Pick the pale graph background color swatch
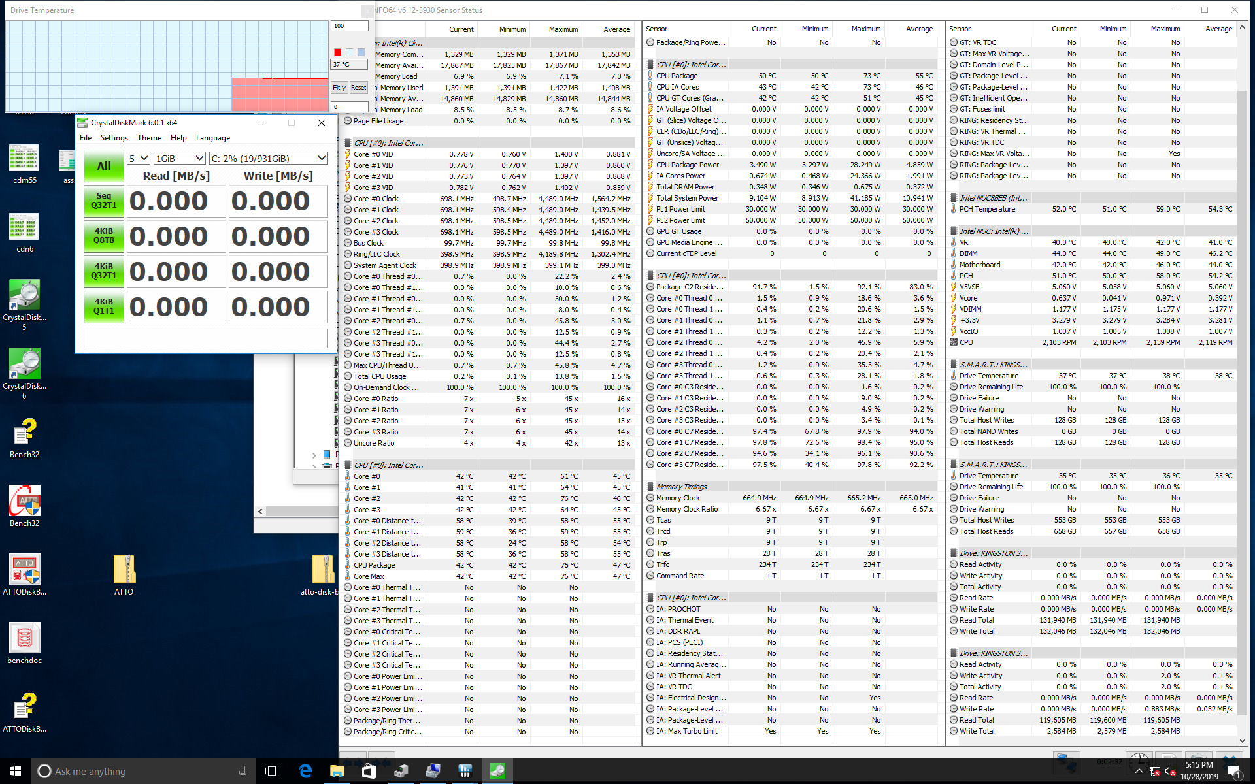The image size is (1255, 784). point(349,52)
